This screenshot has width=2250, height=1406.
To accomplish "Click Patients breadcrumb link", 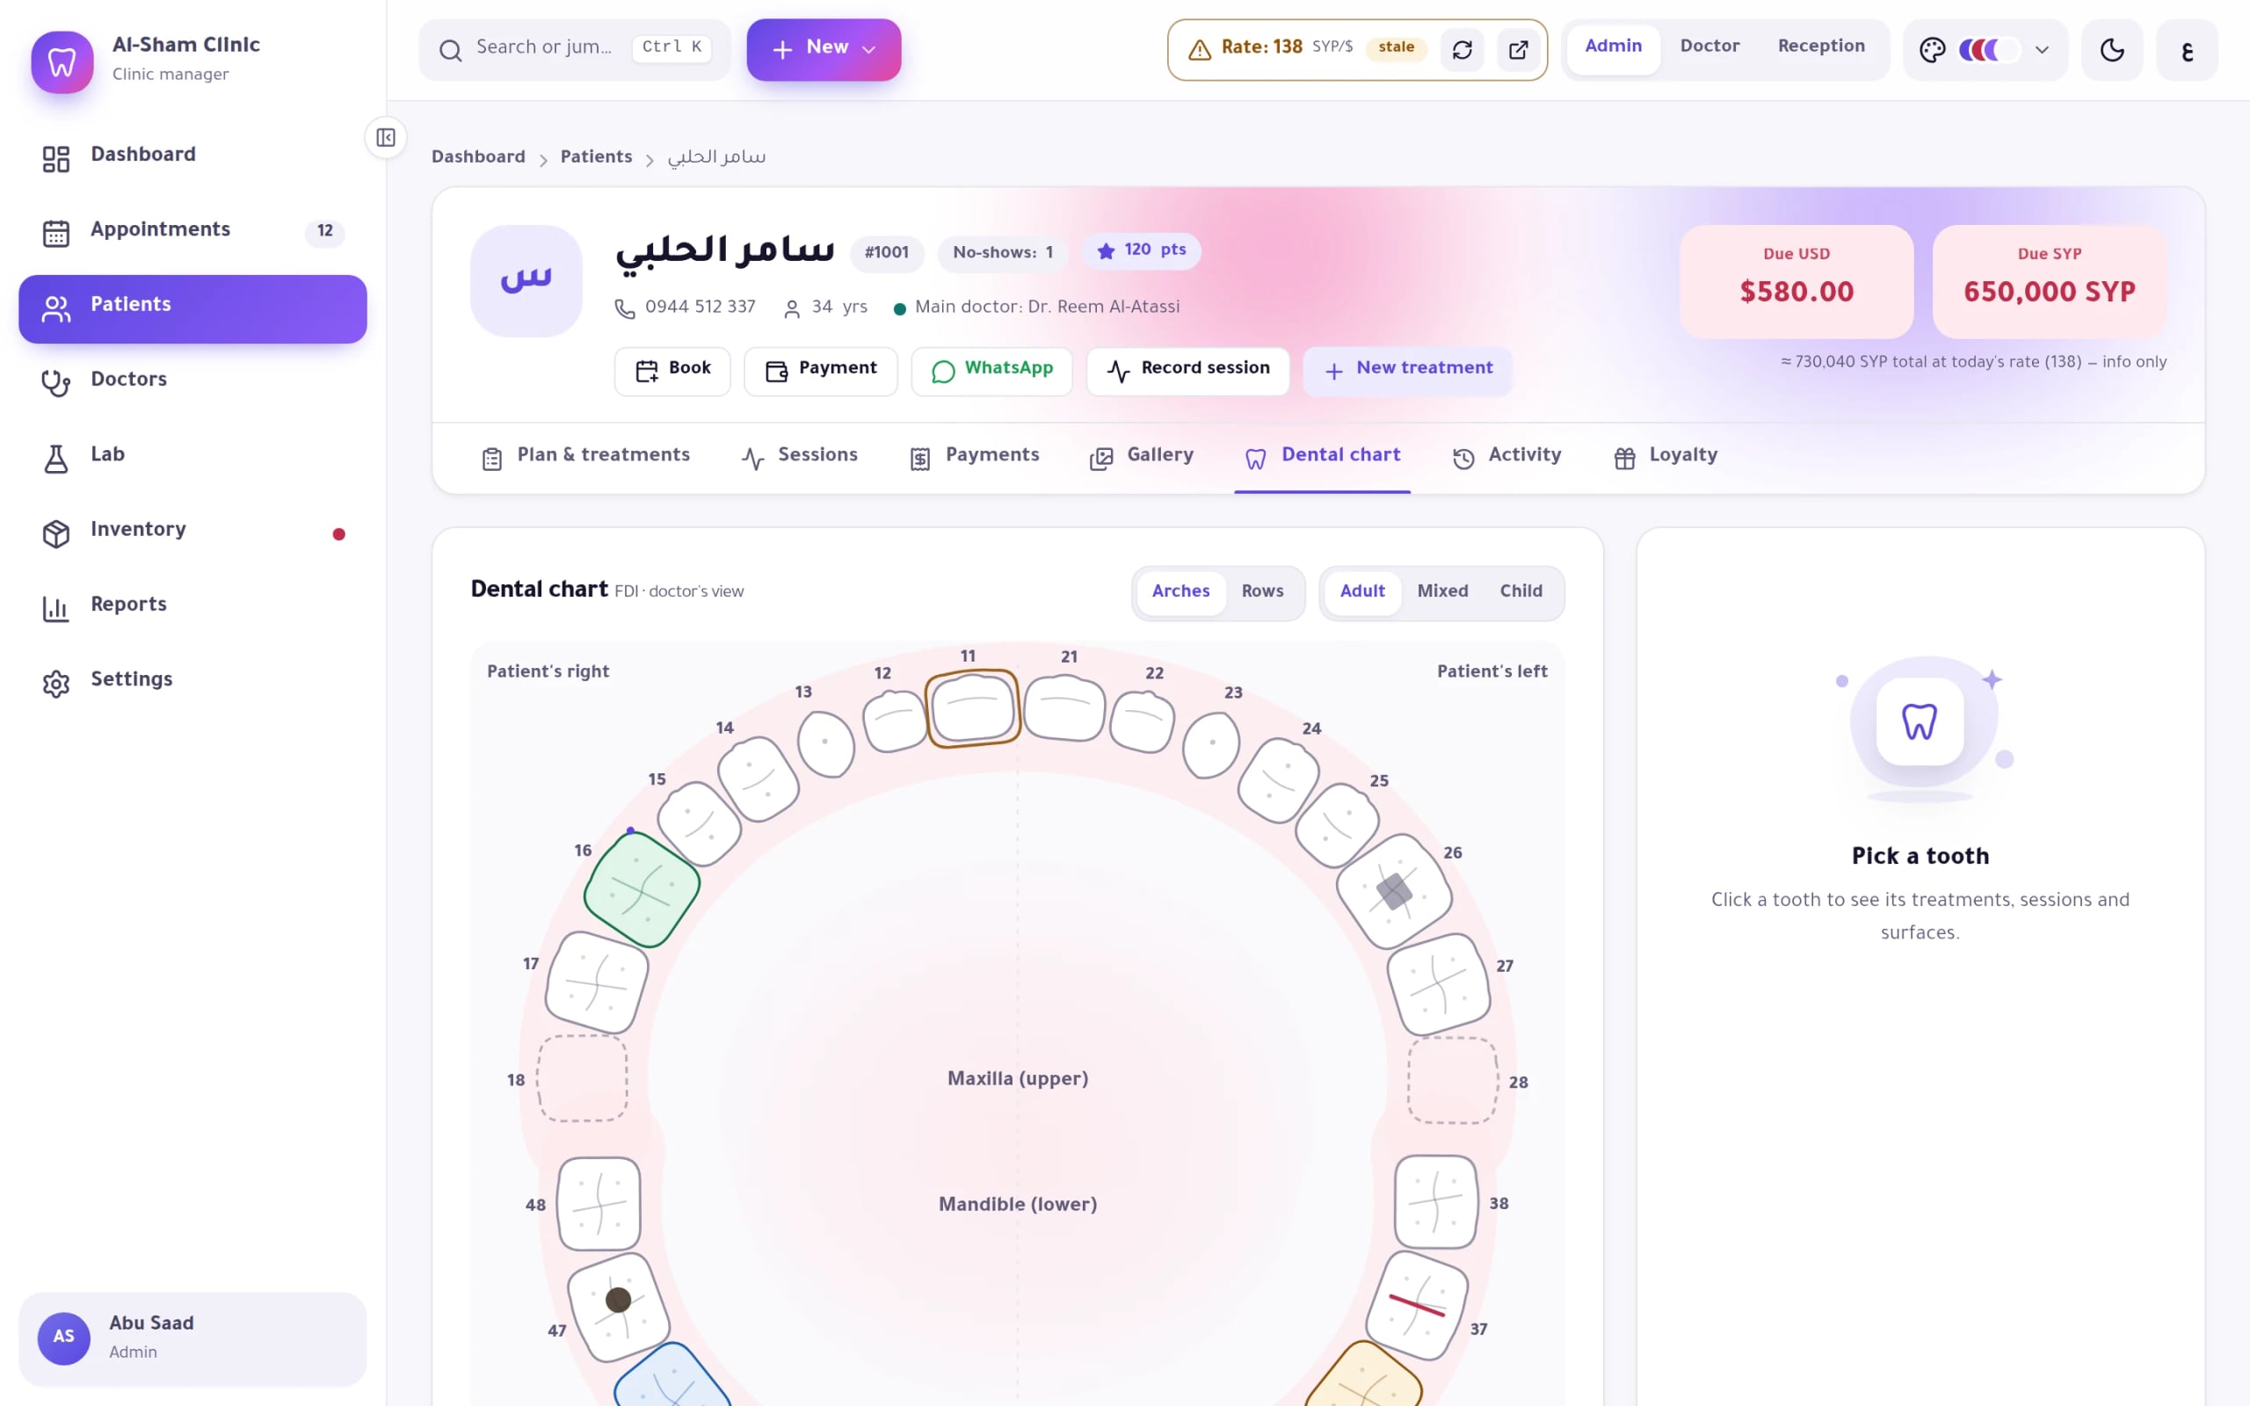I will pos(596,157).
